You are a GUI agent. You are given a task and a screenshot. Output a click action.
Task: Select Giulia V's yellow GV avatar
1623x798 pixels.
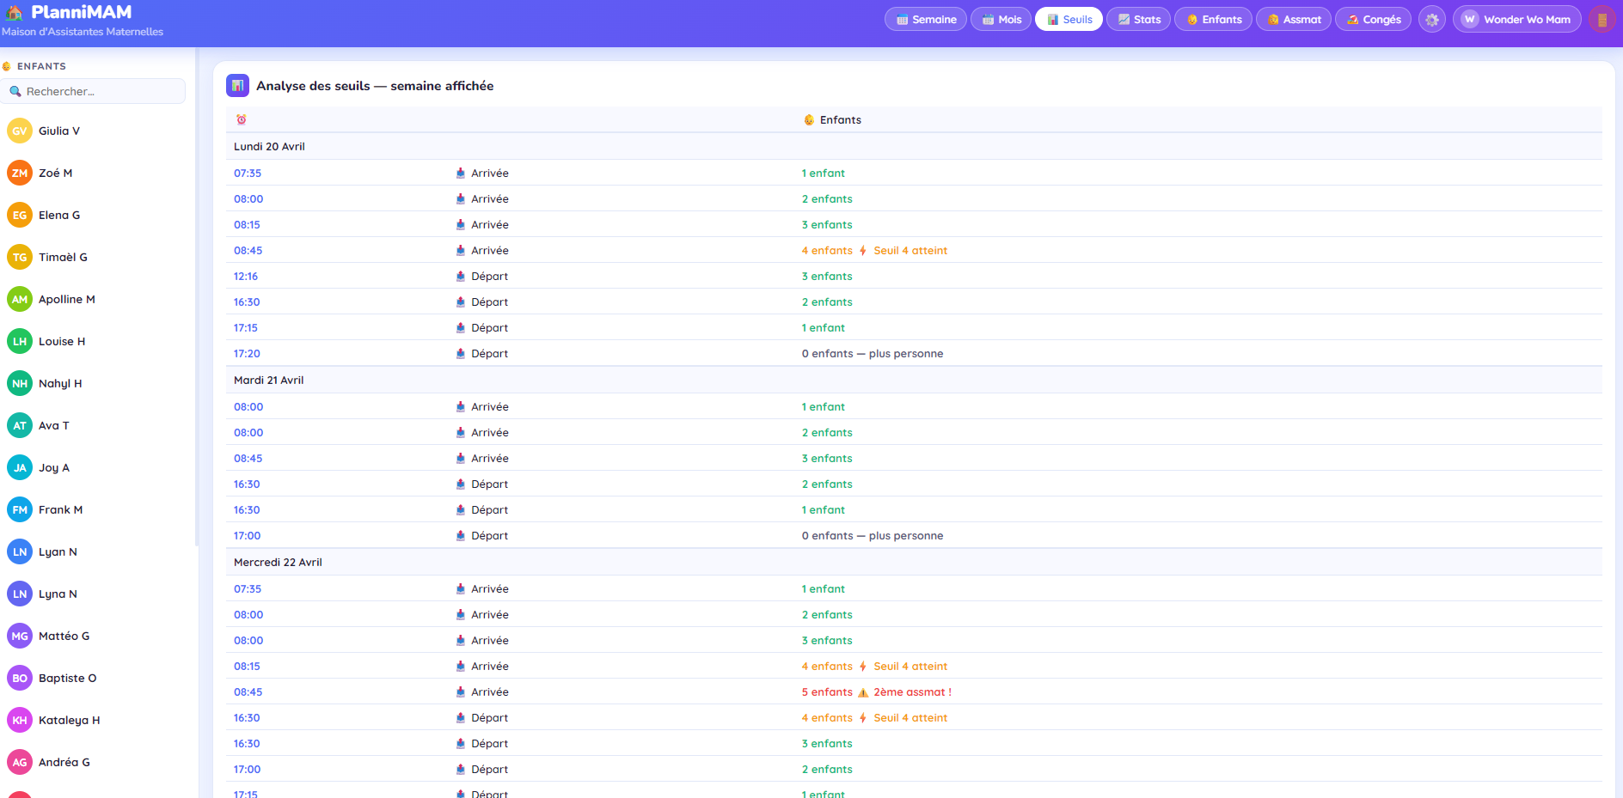(20, 131)
